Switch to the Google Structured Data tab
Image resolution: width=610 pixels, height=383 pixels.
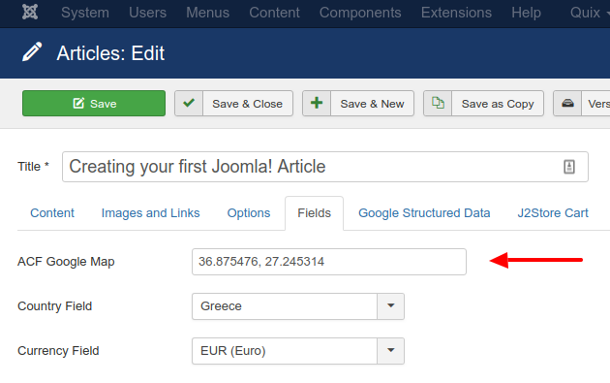pos(424,213)
